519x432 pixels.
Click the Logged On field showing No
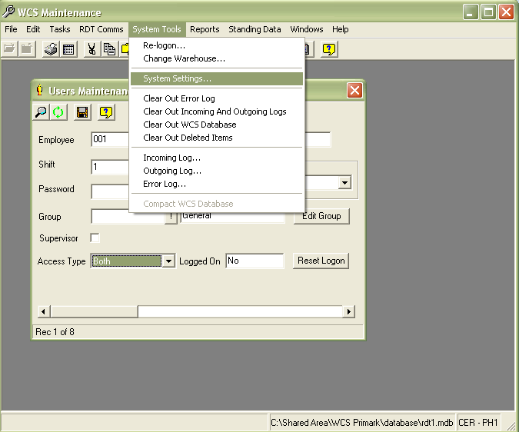tap(255, 261)
